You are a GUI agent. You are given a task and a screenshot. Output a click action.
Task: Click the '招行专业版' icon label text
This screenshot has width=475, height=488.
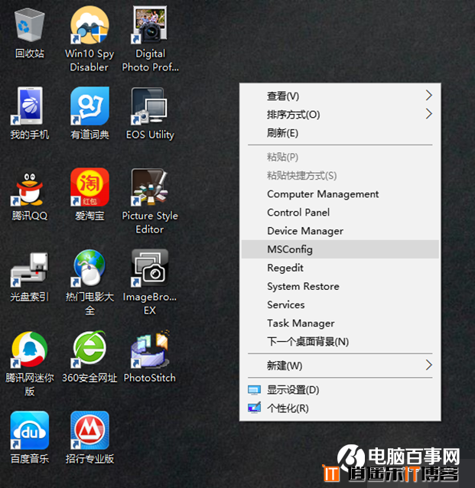pos(89,458)
